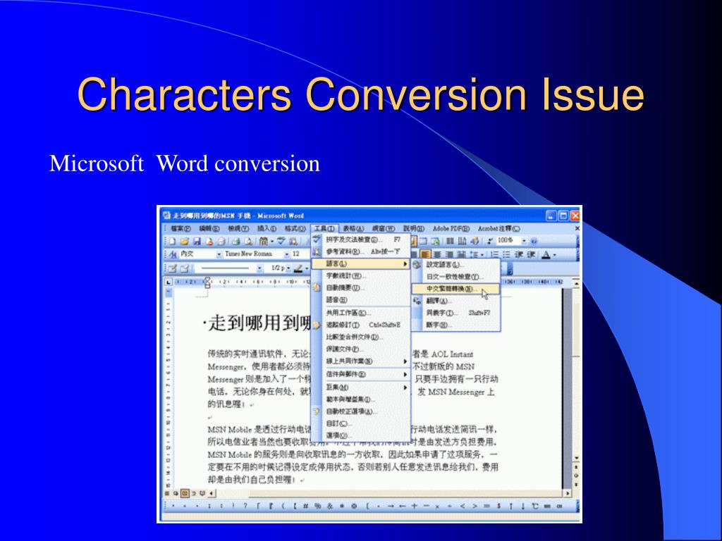Switch to Reading Layout view button
Image resolution: width=722 pixels, height=541 pixels.
[x=202, y=493]
